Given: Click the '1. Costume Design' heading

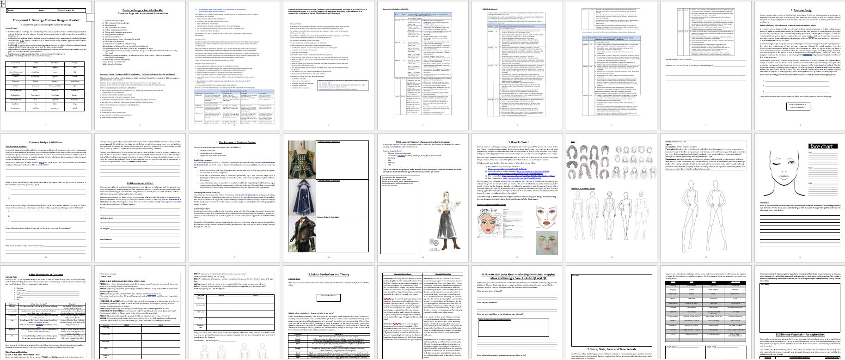Looking at the screenshot, I should point(801,10).
